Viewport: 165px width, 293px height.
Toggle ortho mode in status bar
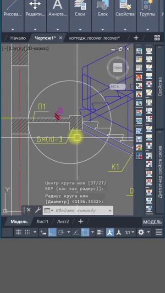pyautogui.click(x=52, y=233)
